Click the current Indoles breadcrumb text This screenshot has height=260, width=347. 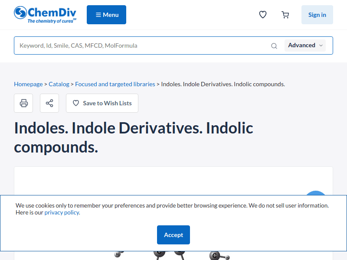point(223,84)
